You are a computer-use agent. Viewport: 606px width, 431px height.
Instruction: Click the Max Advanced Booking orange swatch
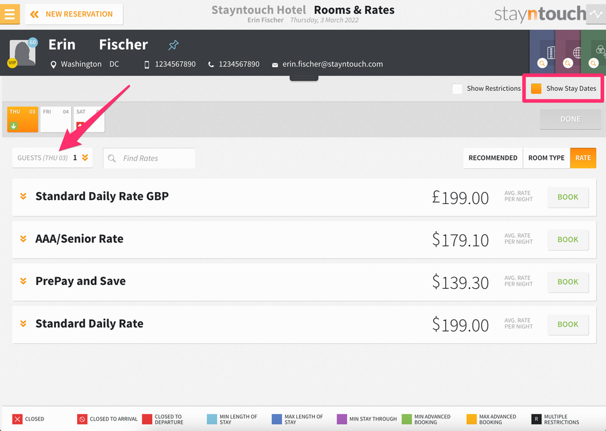click(x=472, y=419)
